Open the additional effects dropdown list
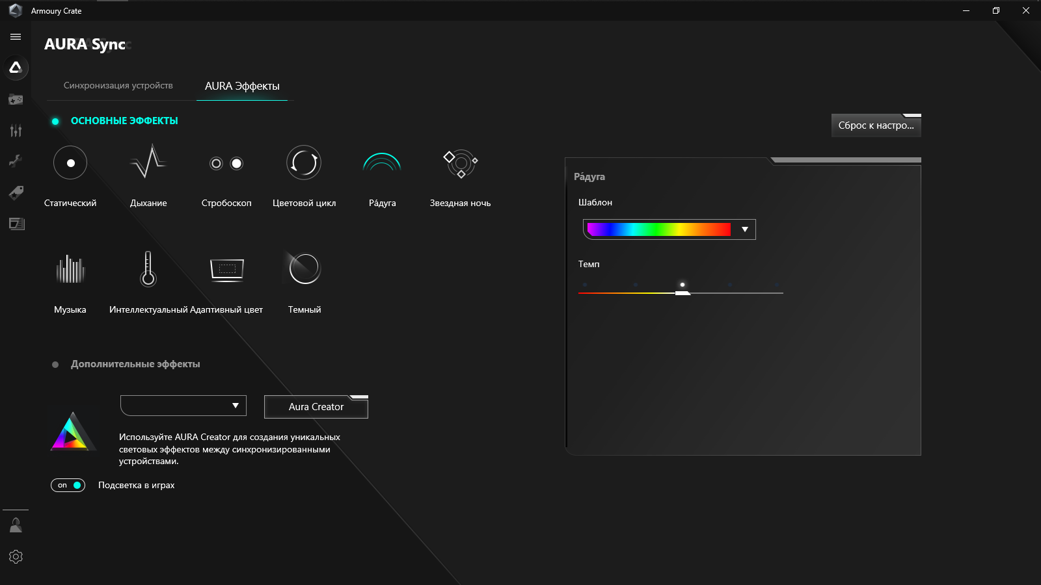 pos(183,406)
